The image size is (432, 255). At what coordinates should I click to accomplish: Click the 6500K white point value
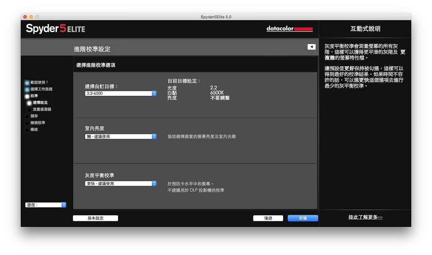coord(217,92)
